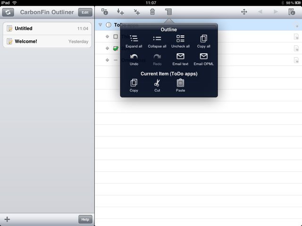Image resolution: width=302 pixels, height=226 pixels.
Task: Copy the current item ToDo apps
Action: pyautogui.click(x=134, y=86)
